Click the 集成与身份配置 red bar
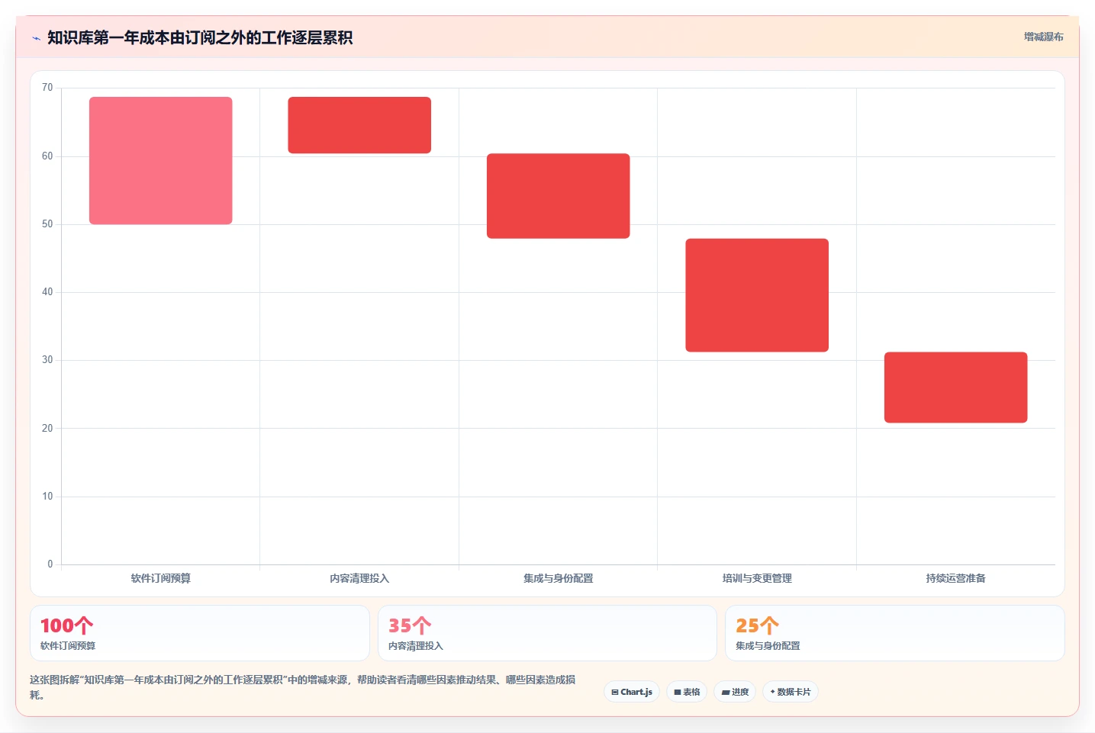The image size is (1095, 733). tap(558, 196)
